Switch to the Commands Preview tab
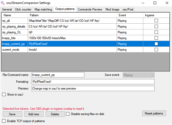 (x=90, y=9)
